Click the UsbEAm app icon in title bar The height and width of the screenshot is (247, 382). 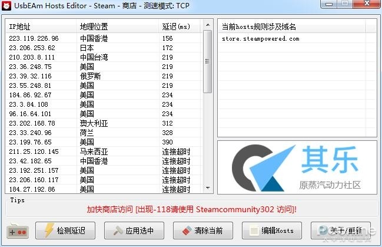point(6,6)
